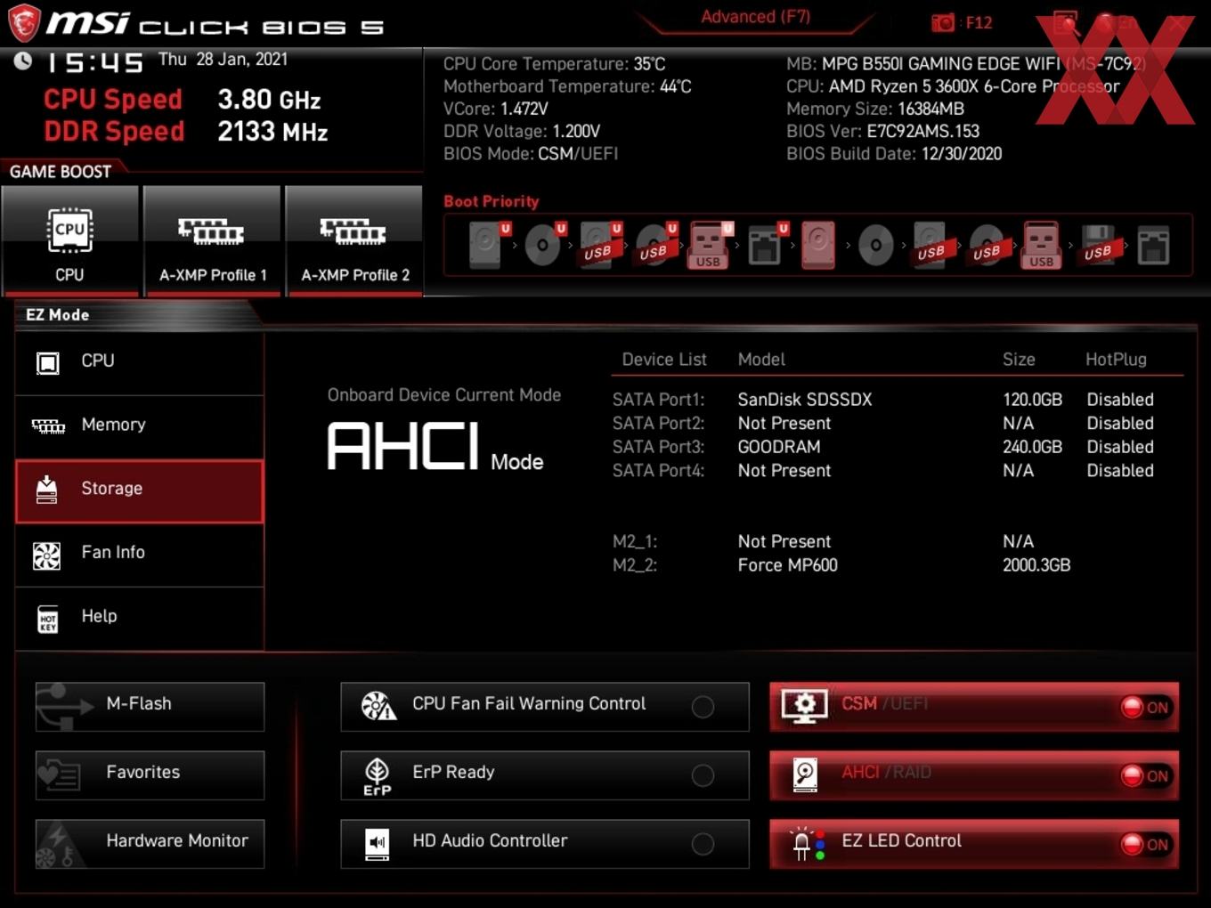Viewport: 1211px width, 908px height.
Task: Click the AHCI Mode current mode text
Action: (435, 446)
